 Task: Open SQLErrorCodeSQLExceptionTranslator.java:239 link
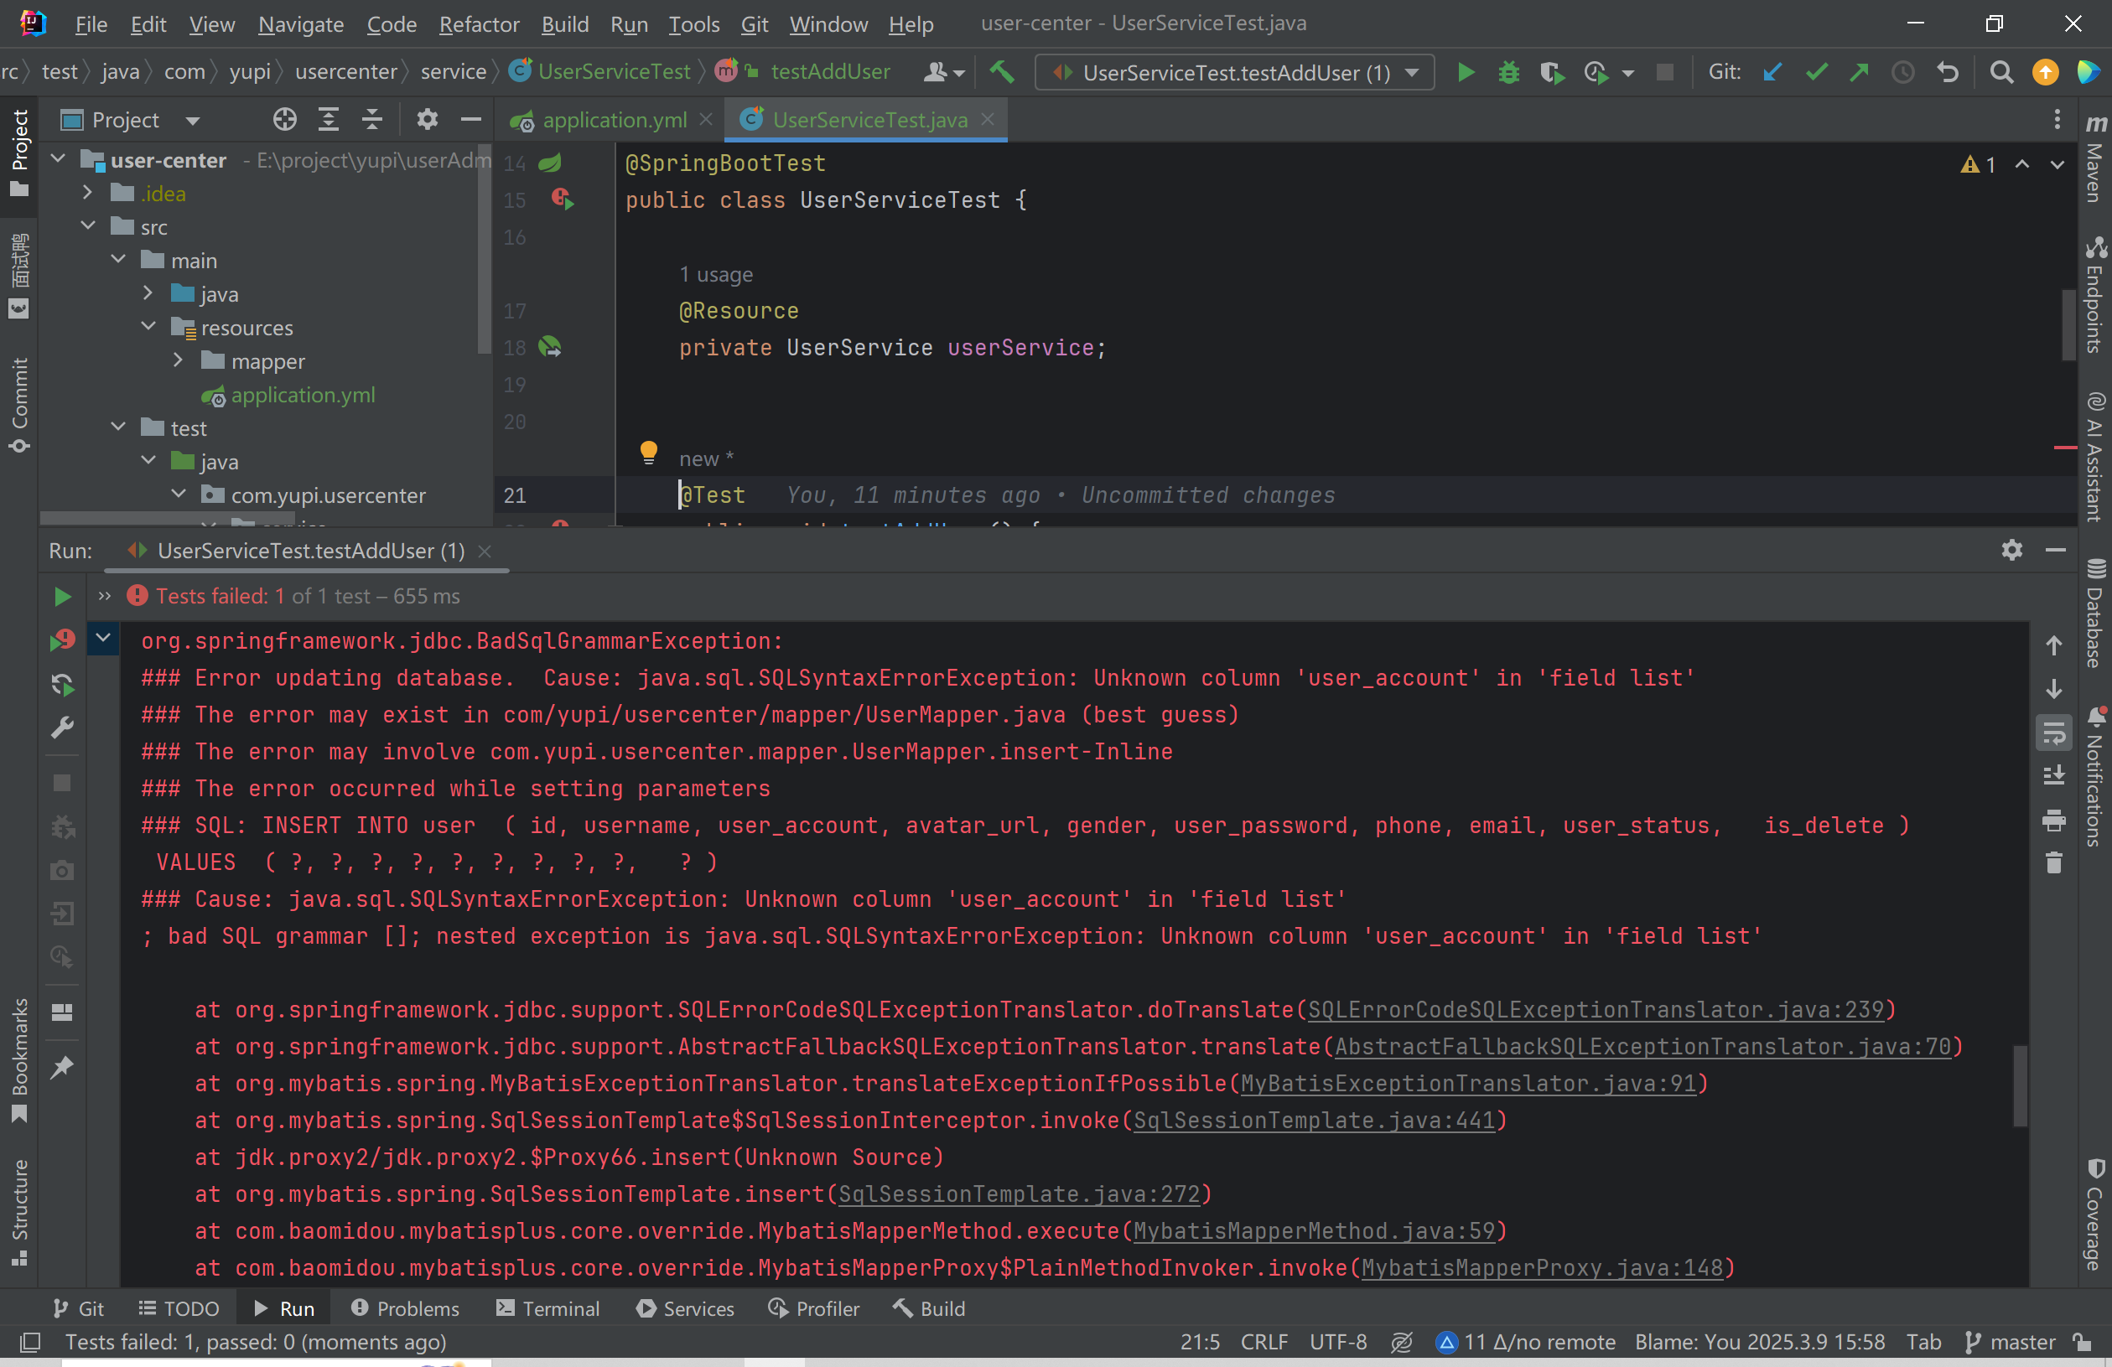coord(1596,1009)
